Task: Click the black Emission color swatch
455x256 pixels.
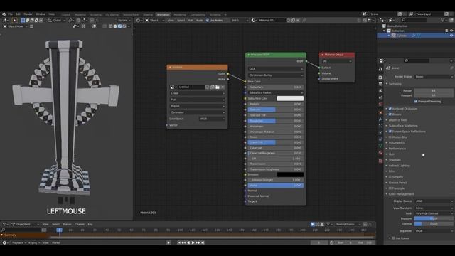Action: 290,174
